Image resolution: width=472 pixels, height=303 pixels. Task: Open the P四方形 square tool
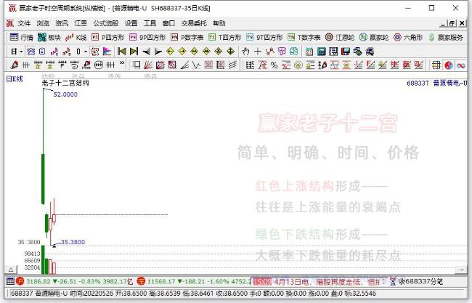point(107,37)
